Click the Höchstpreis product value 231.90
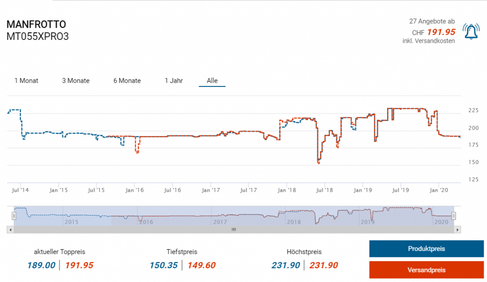Screen dimensions: 487x282 [285, 265]
